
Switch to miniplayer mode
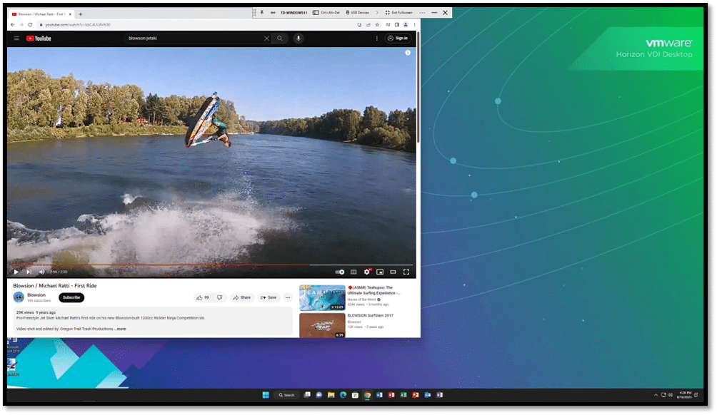pos(380,272)
